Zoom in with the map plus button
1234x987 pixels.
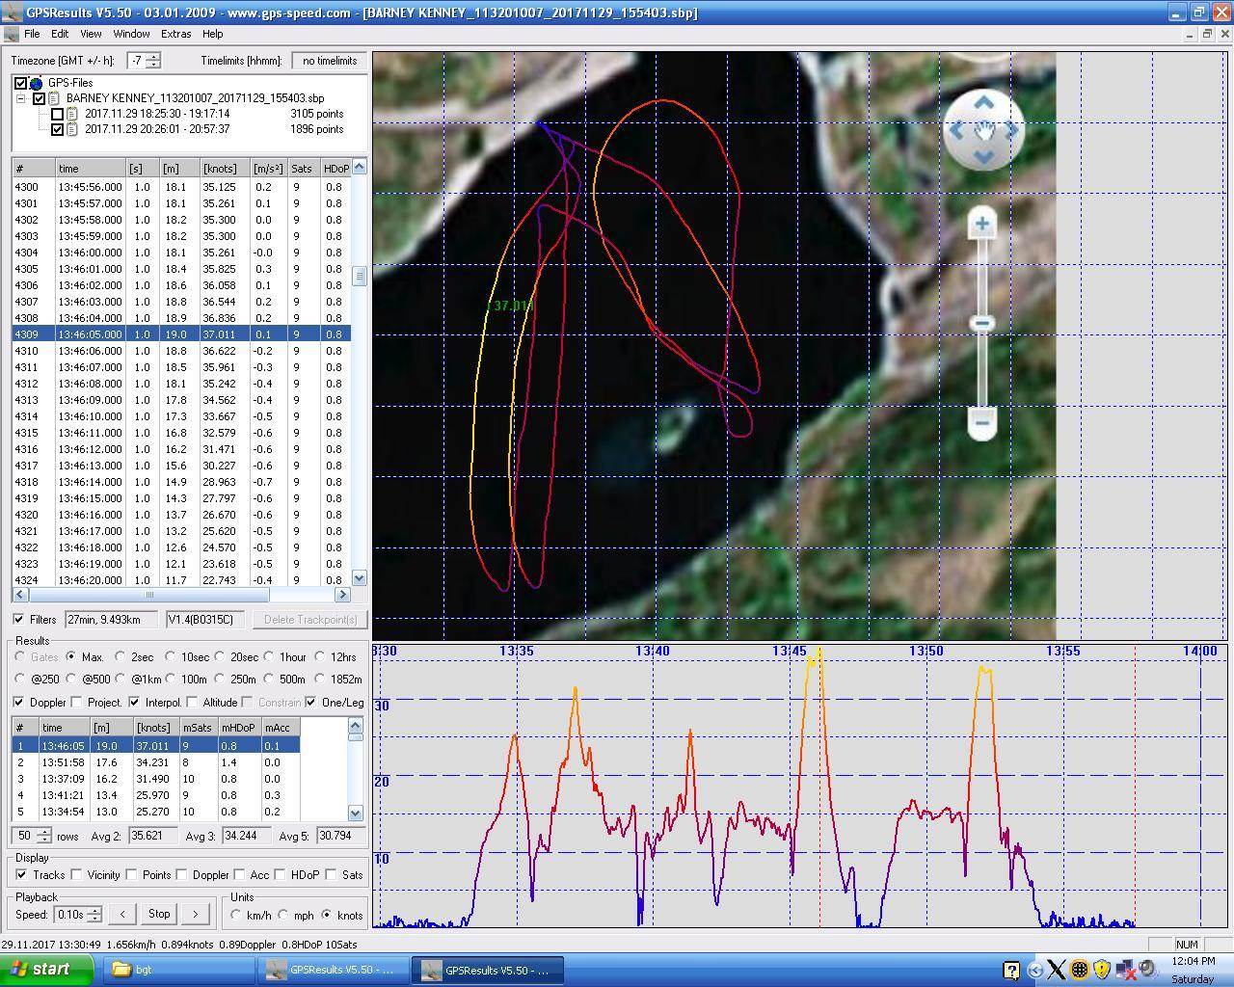pos(981,225)
